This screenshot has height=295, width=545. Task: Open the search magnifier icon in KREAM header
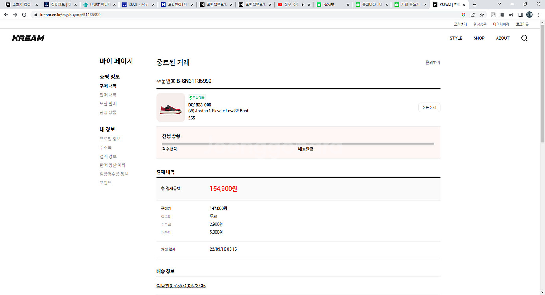(525, 38)
